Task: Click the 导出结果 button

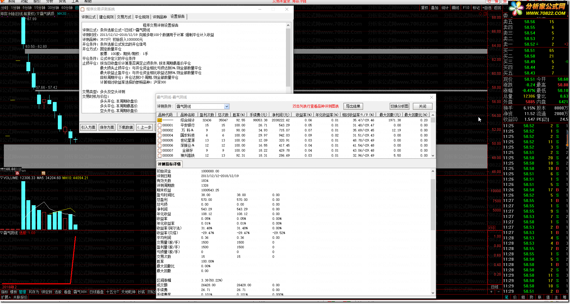Action: pyautogui.click(x=353, y=106)
